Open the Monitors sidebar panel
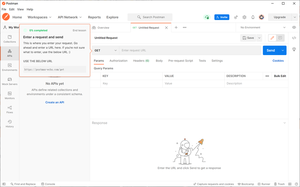This screenshot has width=300, height=187. (9, 95)
